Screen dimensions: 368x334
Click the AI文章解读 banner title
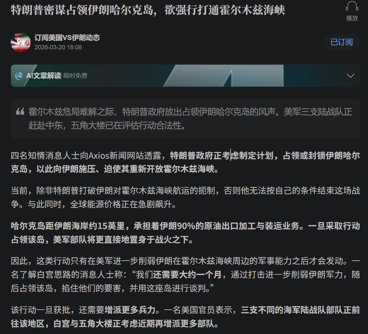point(44,76)
